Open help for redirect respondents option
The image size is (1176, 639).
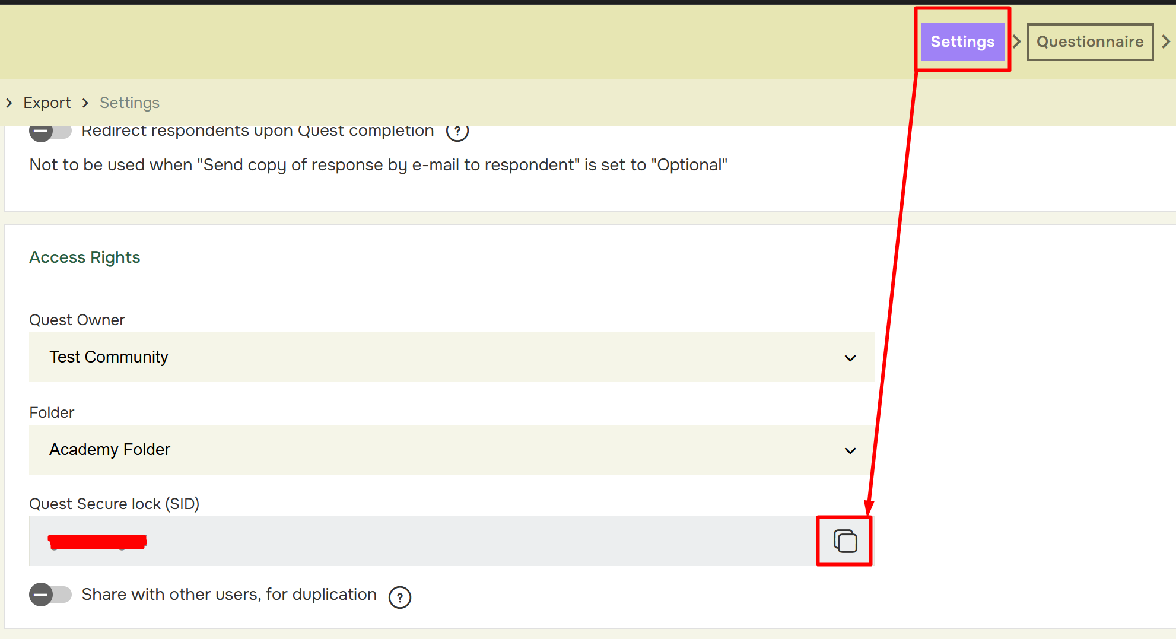click(x=457, y=132)
